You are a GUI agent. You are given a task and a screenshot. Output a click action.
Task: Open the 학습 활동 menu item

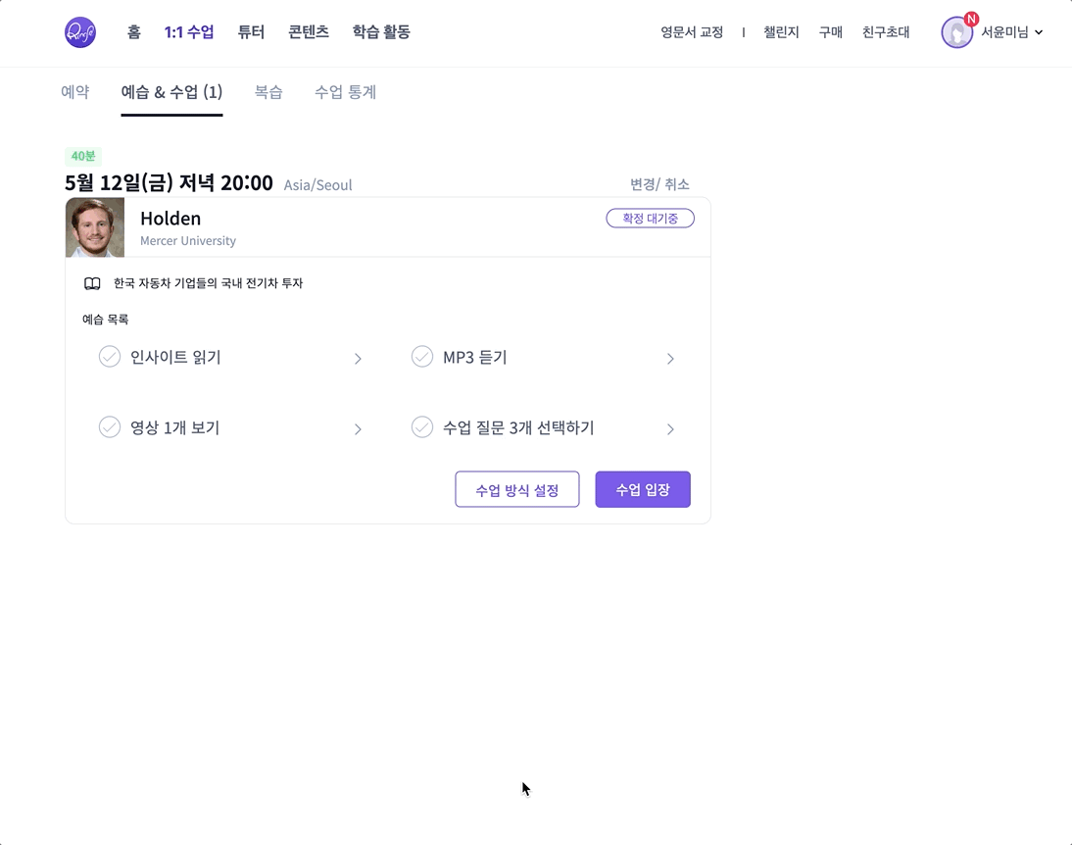(x=381, y=32)
